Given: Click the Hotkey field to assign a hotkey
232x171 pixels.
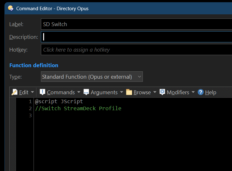Looking at the screenshot, I should pyautogui.click(x=136, y=50).
